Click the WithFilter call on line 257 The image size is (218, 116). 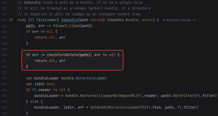coord(183,96)
